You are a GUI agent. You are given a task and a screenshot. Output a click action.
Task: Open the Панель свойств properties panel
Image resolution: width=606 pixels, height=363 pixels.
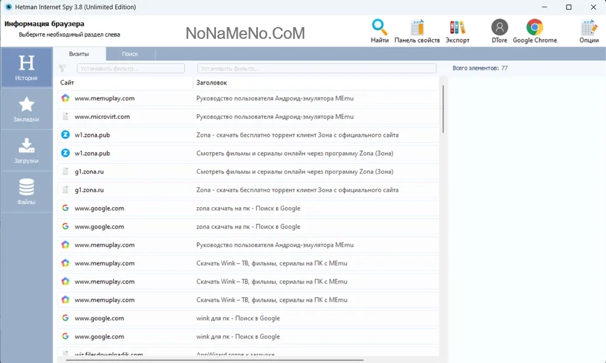[417, 29]
